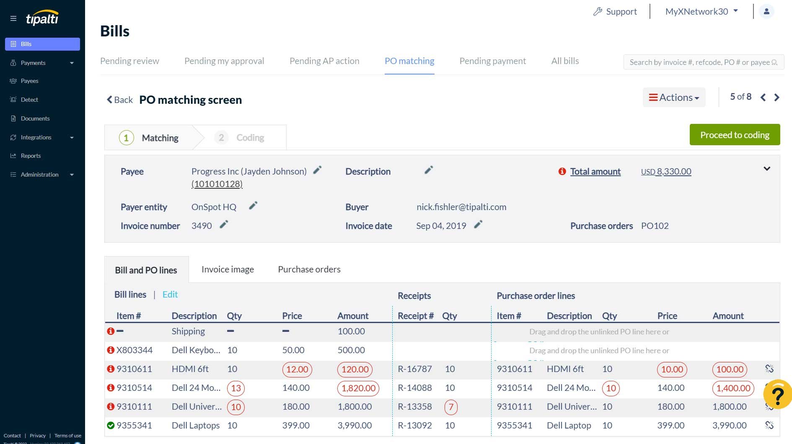This screenshot has height=444, width=792.
Task: Switch to the Invoice image tab
Action: 228,269
